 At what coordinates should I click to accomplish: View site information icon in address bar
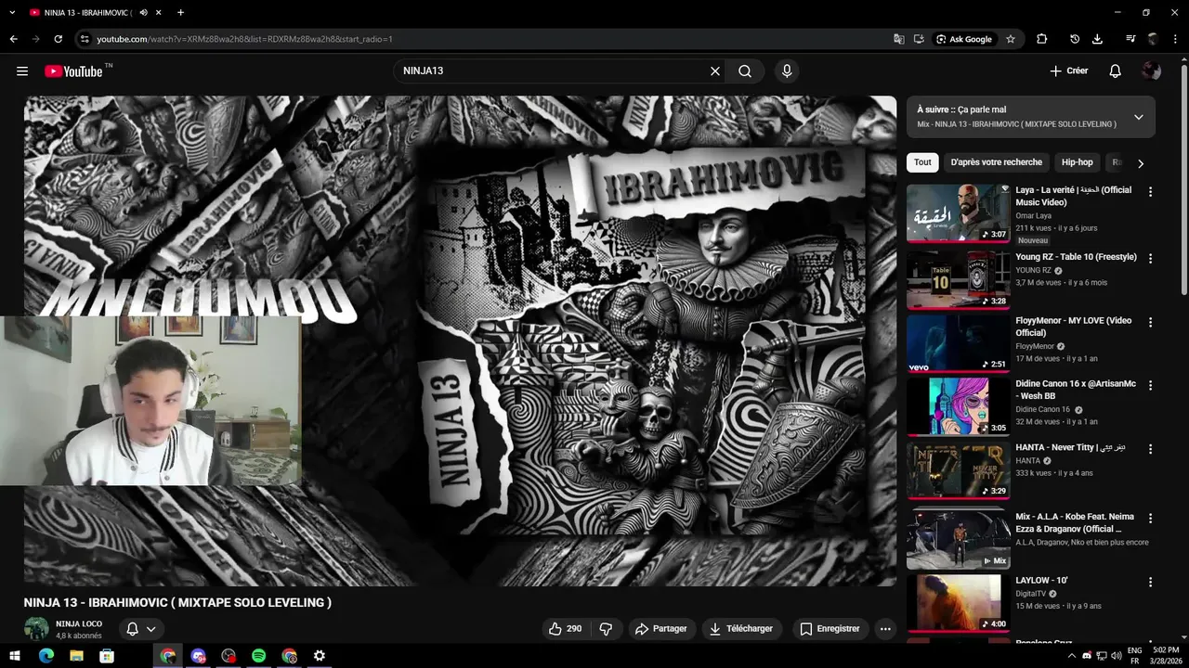pyautogui.click(x=85, y=39)
